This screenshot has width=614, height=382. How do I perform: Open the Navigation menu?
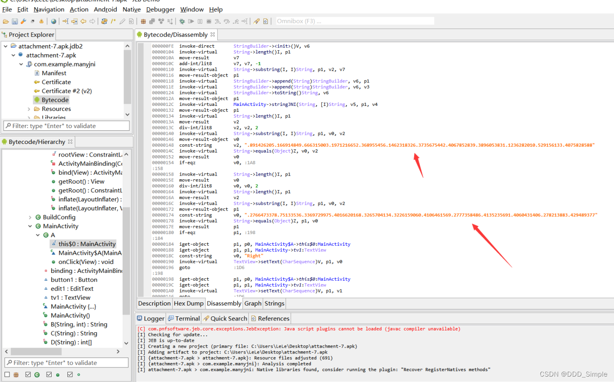point(49,9)
